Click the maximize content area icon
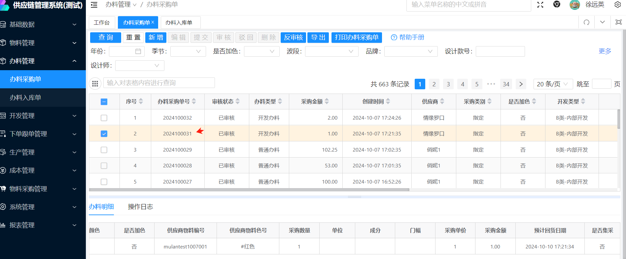 point(618,22)
